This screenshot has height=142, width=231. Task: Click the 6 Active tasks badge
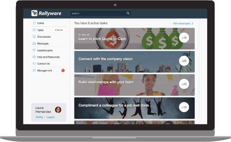click(59, 30)
